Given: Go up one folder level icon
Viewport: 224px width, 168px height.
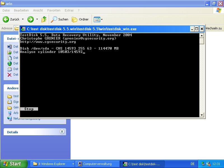Looking at the screenshot, I should (x=44, y=19).
